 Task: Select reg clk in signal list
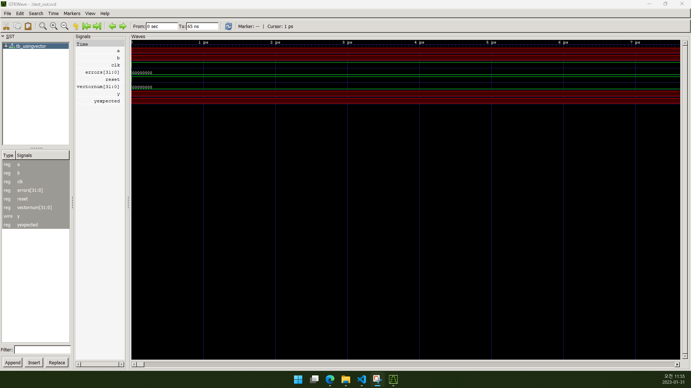pos(36,182)
